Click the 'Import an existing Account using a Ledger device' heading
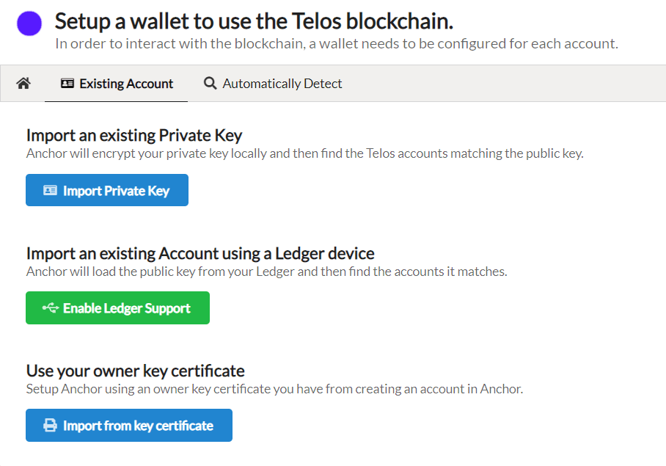This screenshot has height=466, width=666. [x=200, y=254]
